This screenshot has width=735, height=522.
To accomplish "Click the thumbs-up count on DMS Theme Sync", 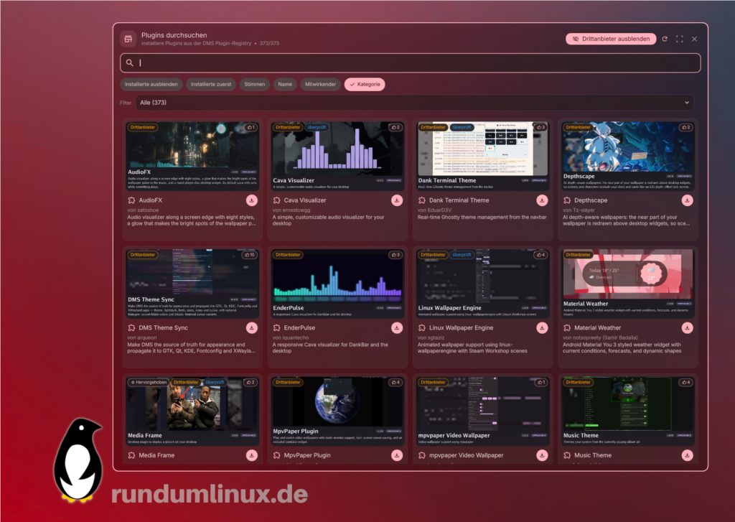I will tap(249, 255).
